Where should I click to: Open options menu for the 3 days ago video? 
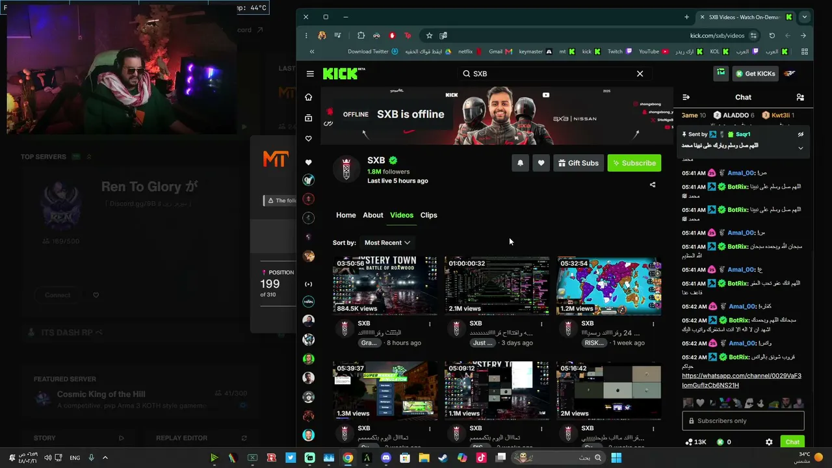coord(541,324)
